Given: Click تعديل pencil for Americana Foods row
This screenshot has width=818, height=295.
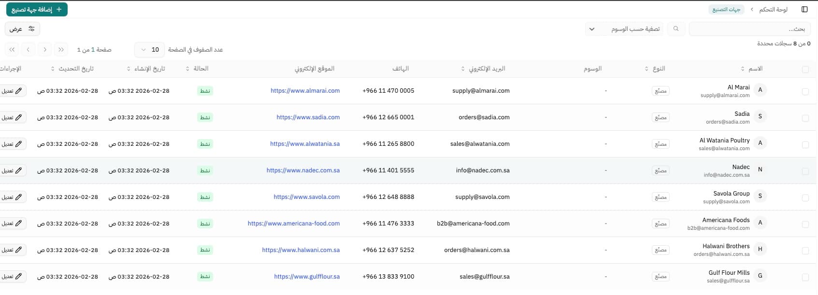Looking at the screenshot, I should click(x=12, y=224).
